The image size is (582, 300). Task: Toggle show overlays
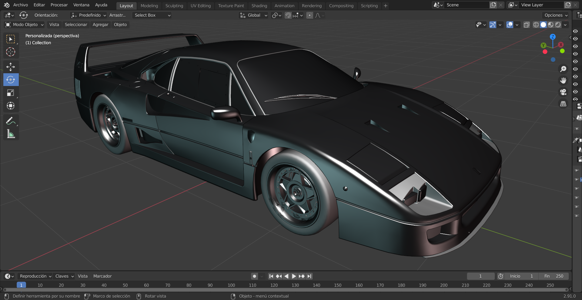(x=510, y=25)
